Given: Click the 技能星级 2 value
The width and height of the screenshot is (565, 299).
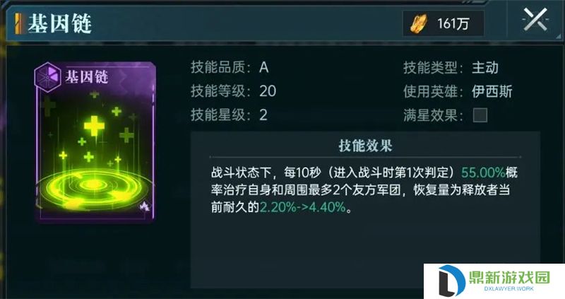Looking at the screenshot, I should tap(263, 115).
